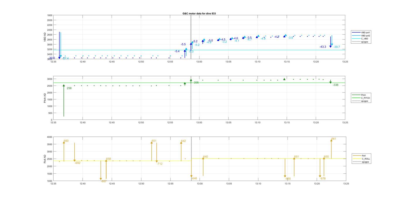
Task: Click the "-4.1" VBD data label
Action: (237, 41)
